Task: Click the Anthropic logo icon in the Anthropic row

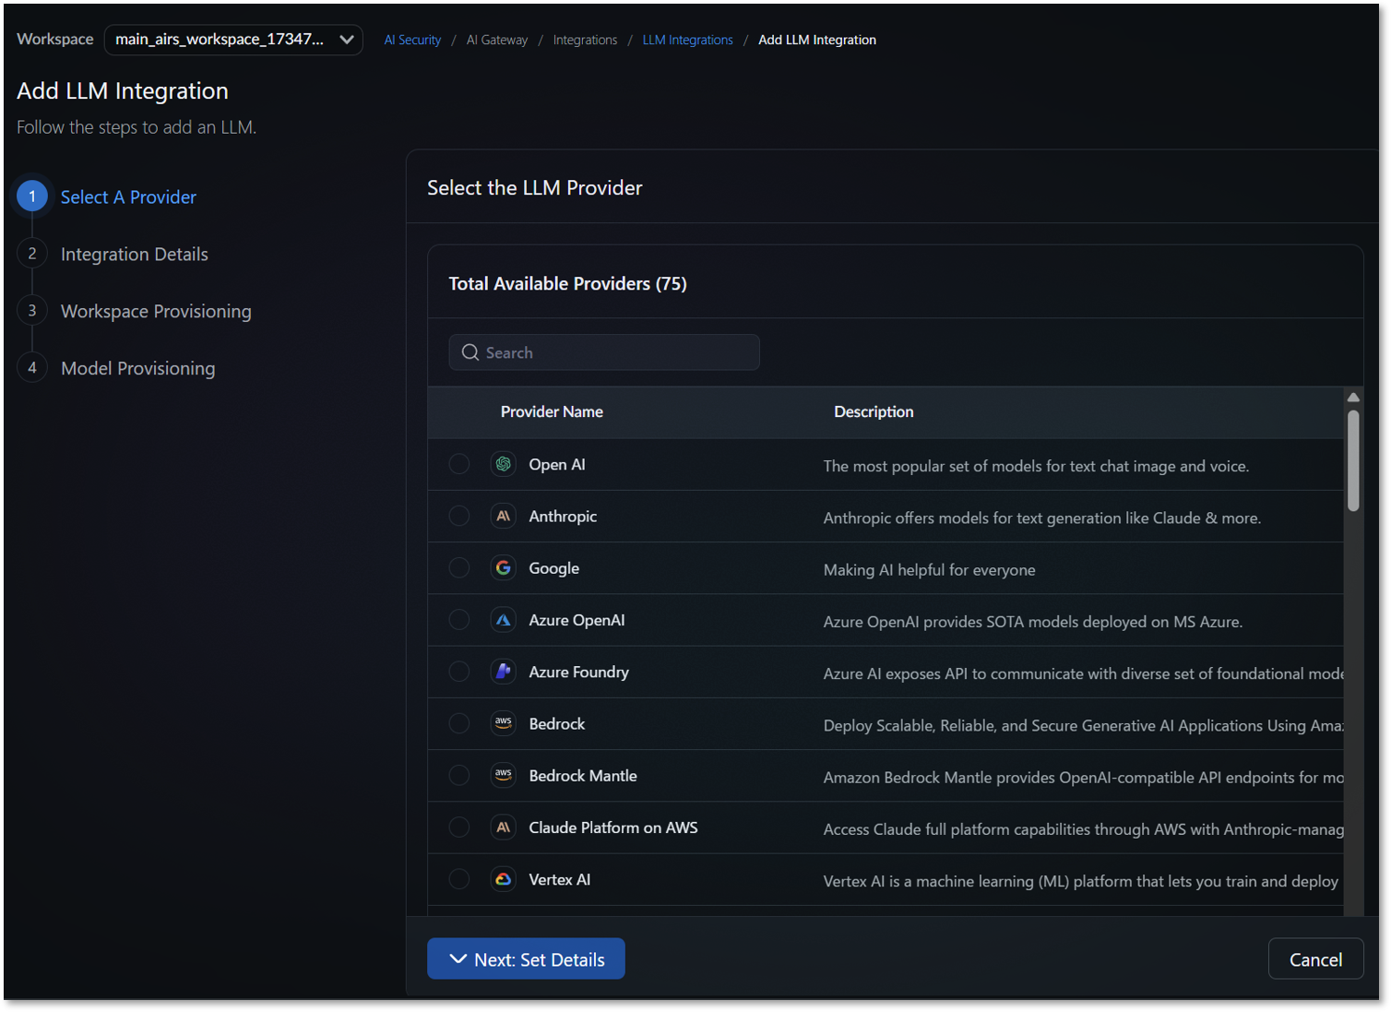Action: pyautogui.click(x=503, y=516)
